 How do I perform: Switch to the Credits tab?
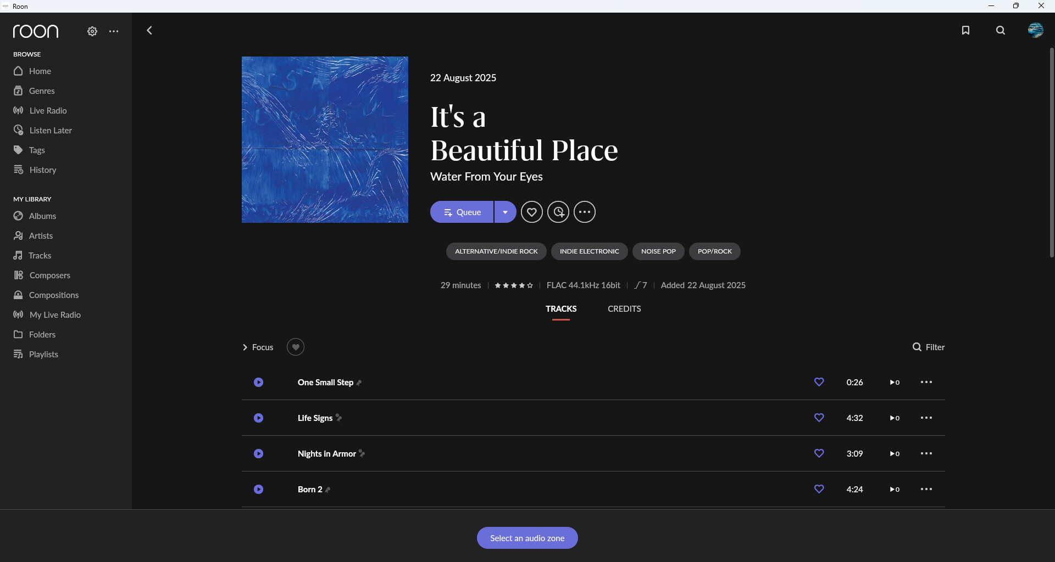[x=624, y=309]
